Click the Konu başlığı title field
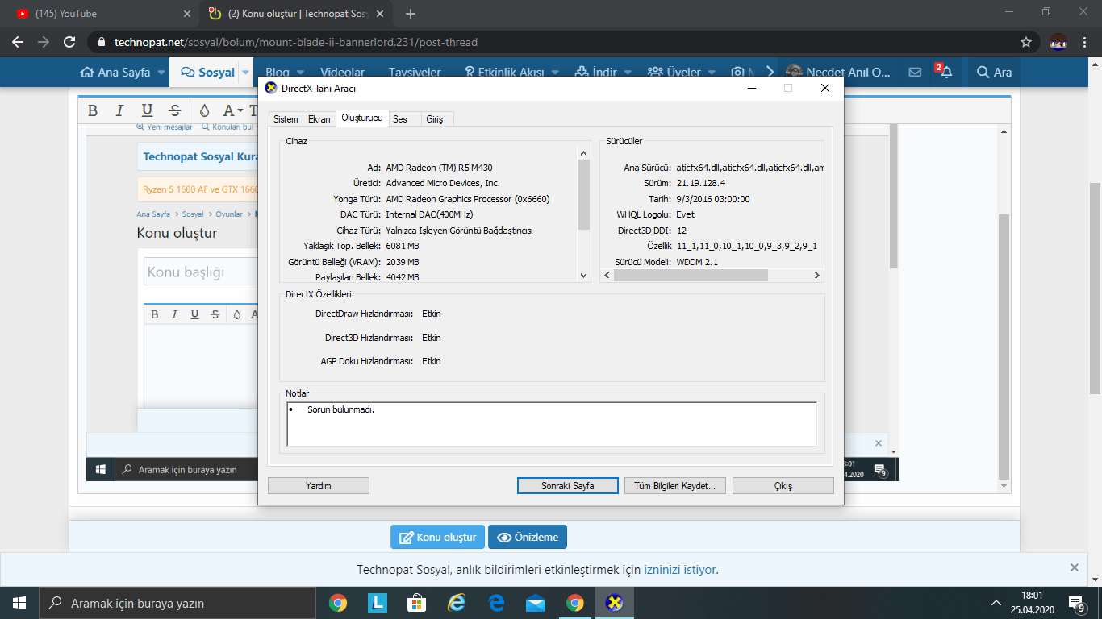1102x619 pixels. (199, 272)
